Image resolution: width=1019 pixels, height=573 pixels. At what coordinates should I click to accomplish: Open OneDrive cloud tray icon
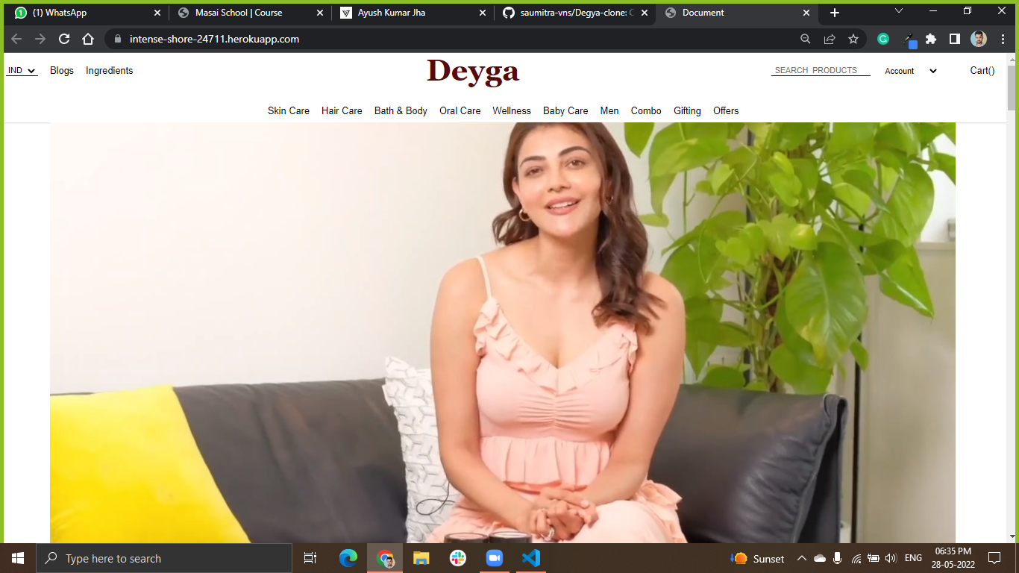click(820, 558)
